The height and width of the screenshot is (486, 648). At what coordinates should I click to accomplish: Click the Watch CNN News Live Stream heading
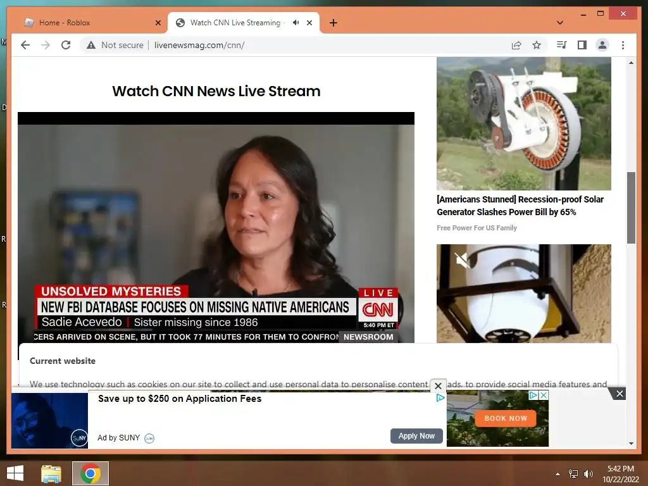(216, 91)
